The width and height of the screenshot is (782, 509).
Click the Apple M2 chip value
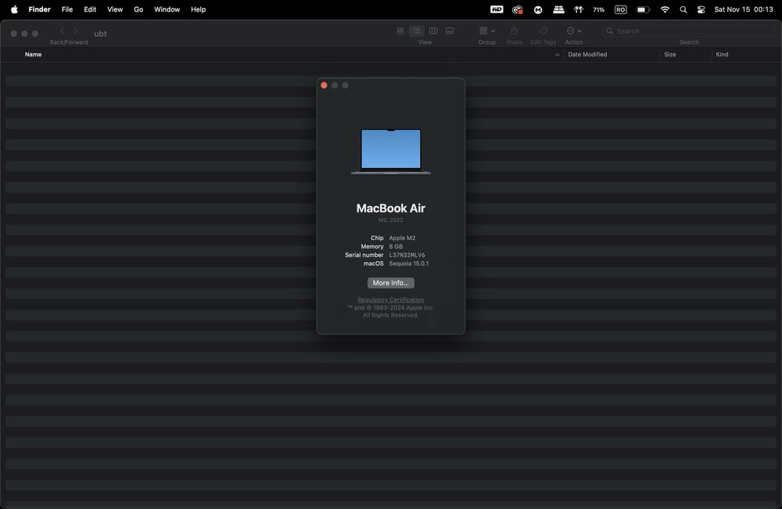[x=402, y=238]
